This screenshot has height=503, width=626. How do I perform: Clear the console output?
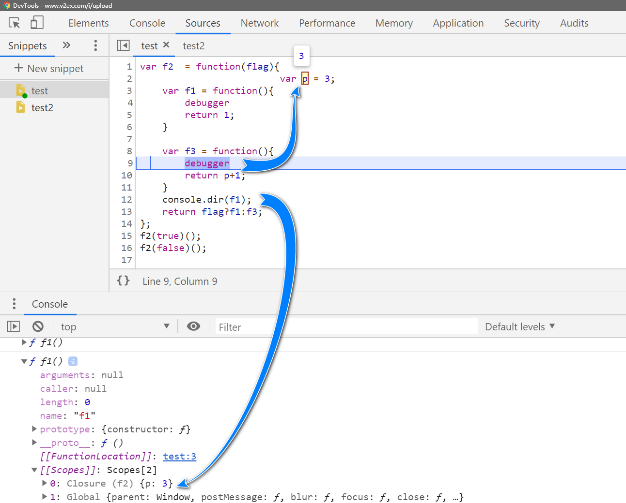pos(38,327)
